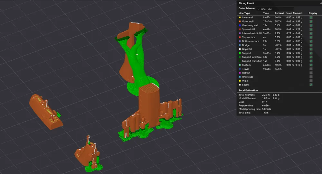Click the Display column header

click(313, 13)
